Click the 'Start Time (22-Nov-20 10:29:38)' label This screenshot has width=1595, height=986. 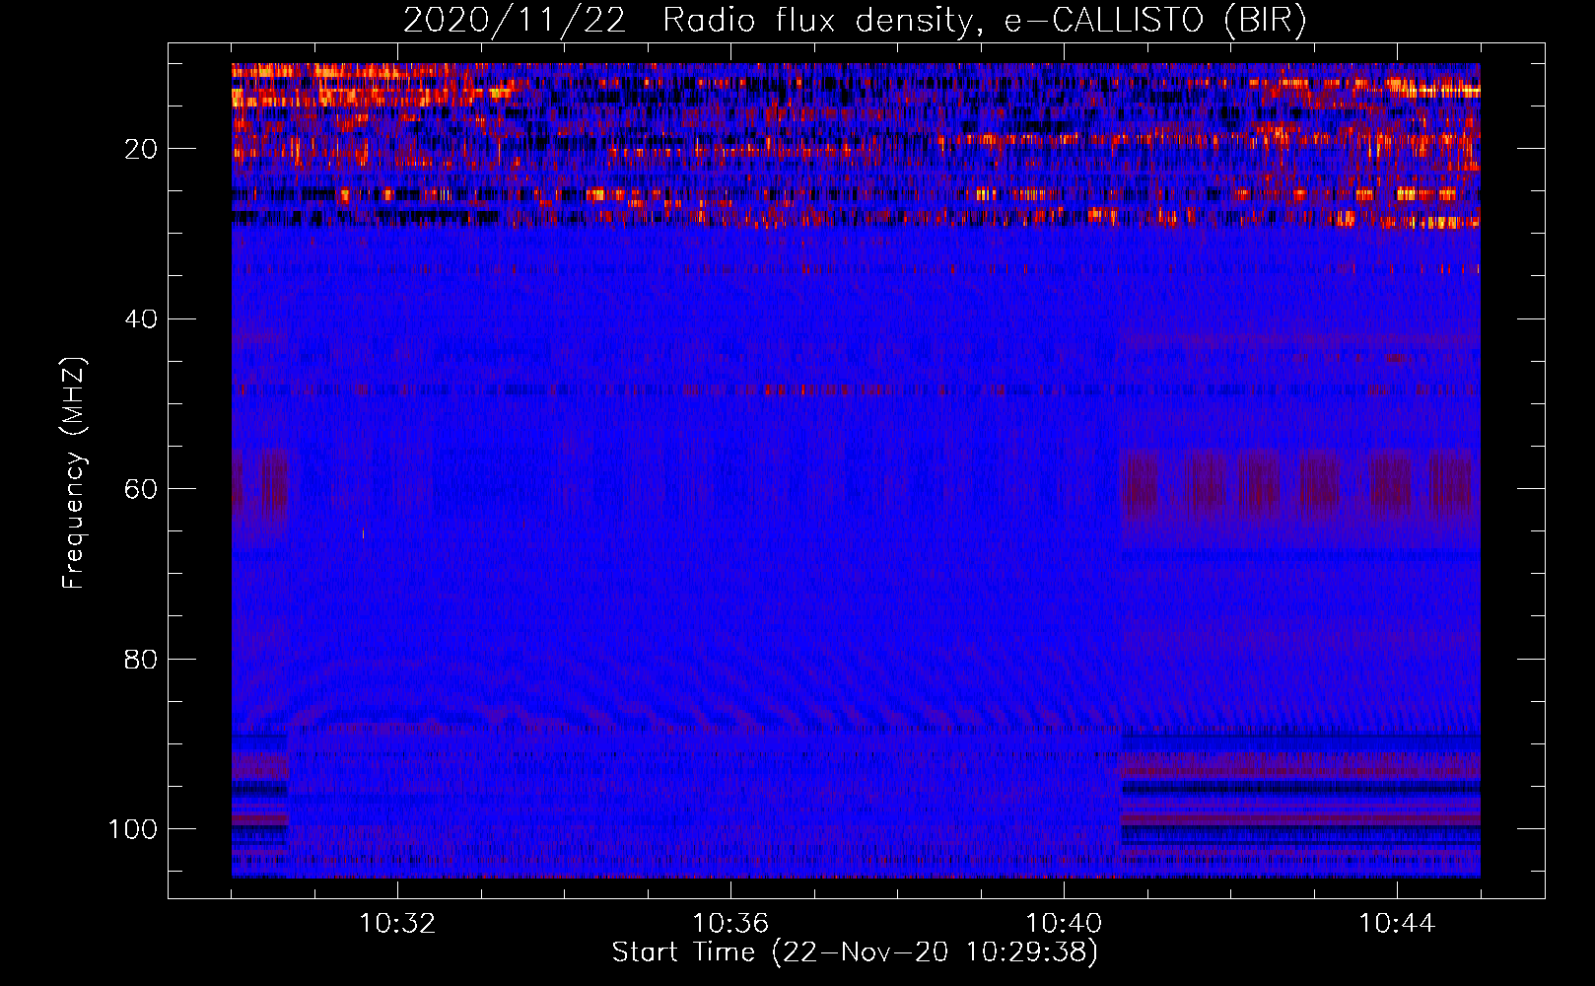pos(855,952)
